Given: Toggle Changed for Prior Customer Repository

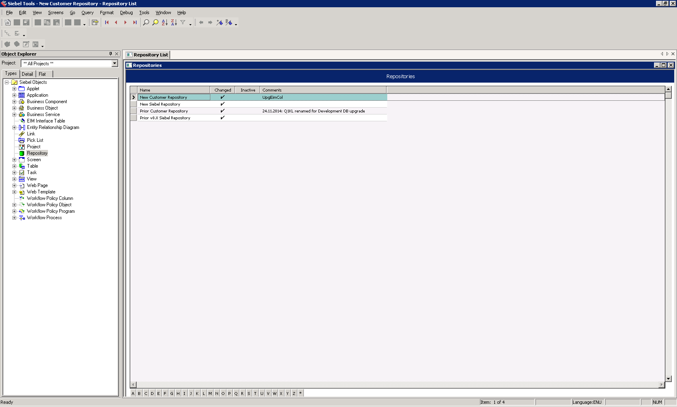Looking at the screenshot, I should [222, 111].
